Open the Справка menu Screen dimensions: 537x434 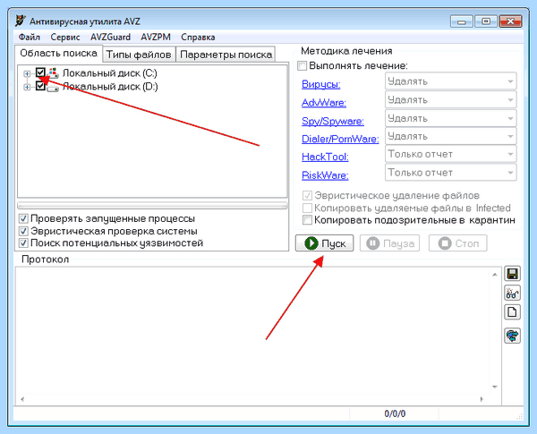pyautogui.click(x=198, y=37)
